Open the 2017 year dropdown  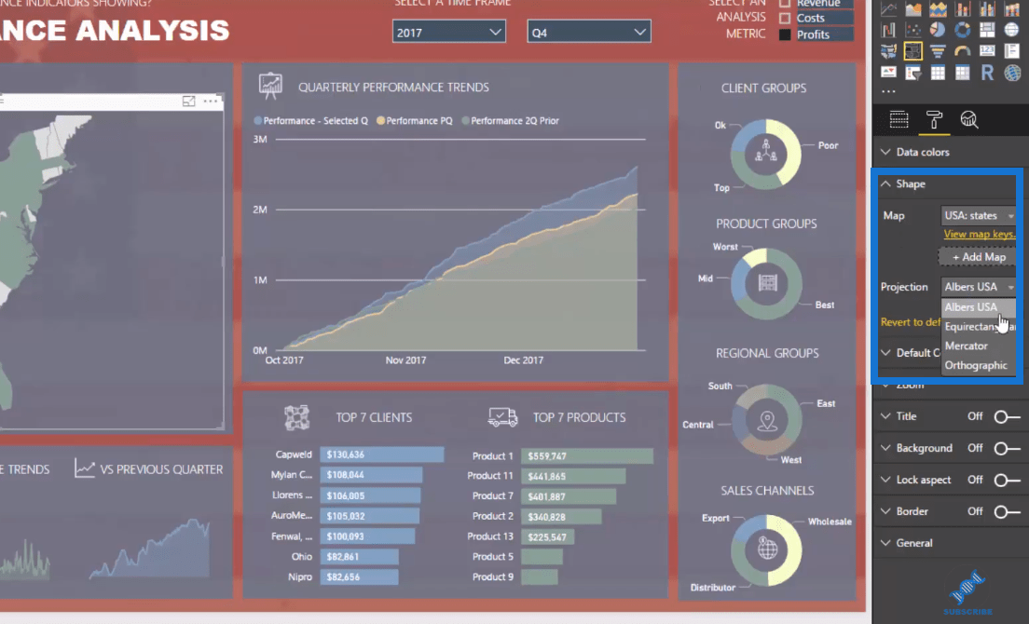(x=449, y=32)
